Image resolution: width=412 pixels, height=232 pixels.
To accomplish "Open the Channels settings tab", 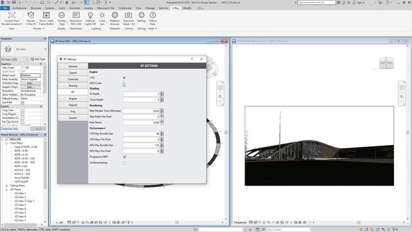I will (73, 79).
